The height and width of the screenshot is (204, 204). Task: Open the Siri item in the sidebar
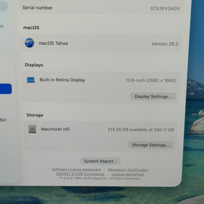click(3, 120)
